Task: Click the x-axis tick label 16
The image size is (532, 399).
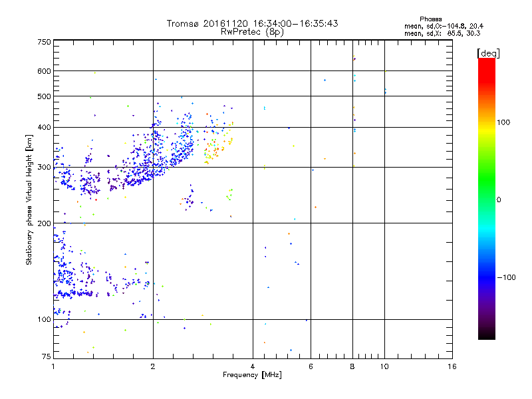Action: click(x=452, y=366)
